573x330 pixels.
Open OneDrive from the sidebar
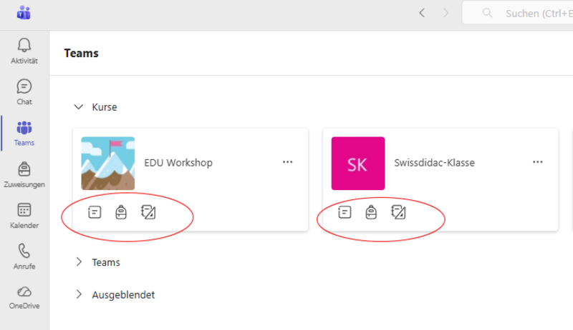(x=24, y=296)
